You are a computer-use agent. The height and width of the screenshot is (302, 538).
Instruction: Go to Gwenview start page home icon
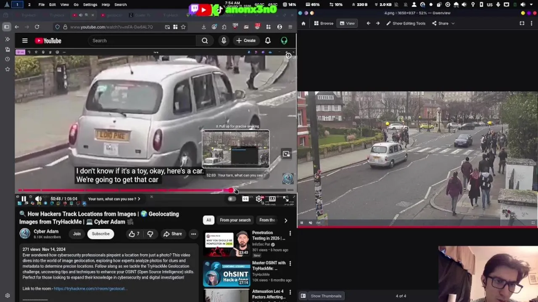click(x=303, y=23)
